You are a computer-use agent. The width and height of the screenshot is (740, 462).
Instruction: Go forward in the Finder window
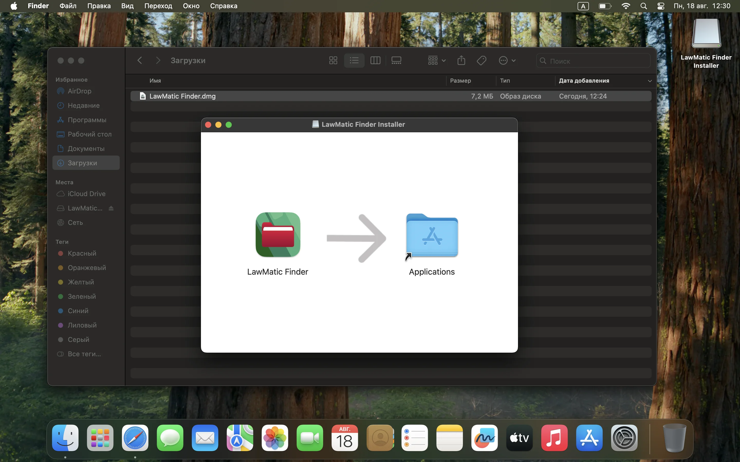pos(158,61)
